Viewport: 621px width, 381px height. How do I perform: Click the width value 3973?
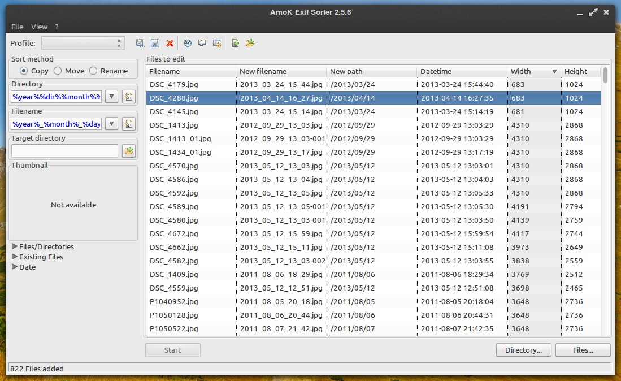520,247
